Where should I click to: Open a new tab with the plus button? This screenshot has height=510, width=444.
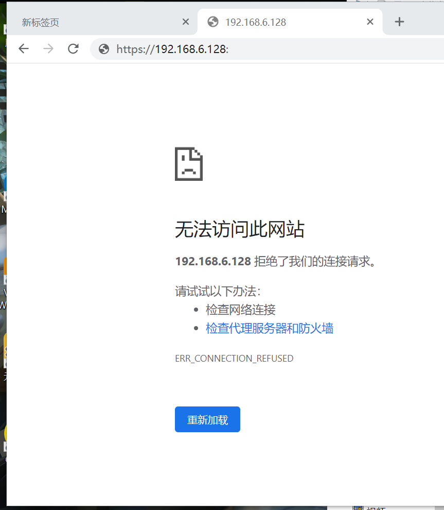399,22
